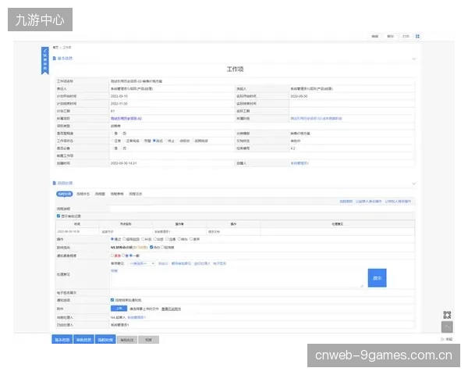Switch to the 流程图 tab
Viewport: 468px width, 375px height.
point(100,194)
